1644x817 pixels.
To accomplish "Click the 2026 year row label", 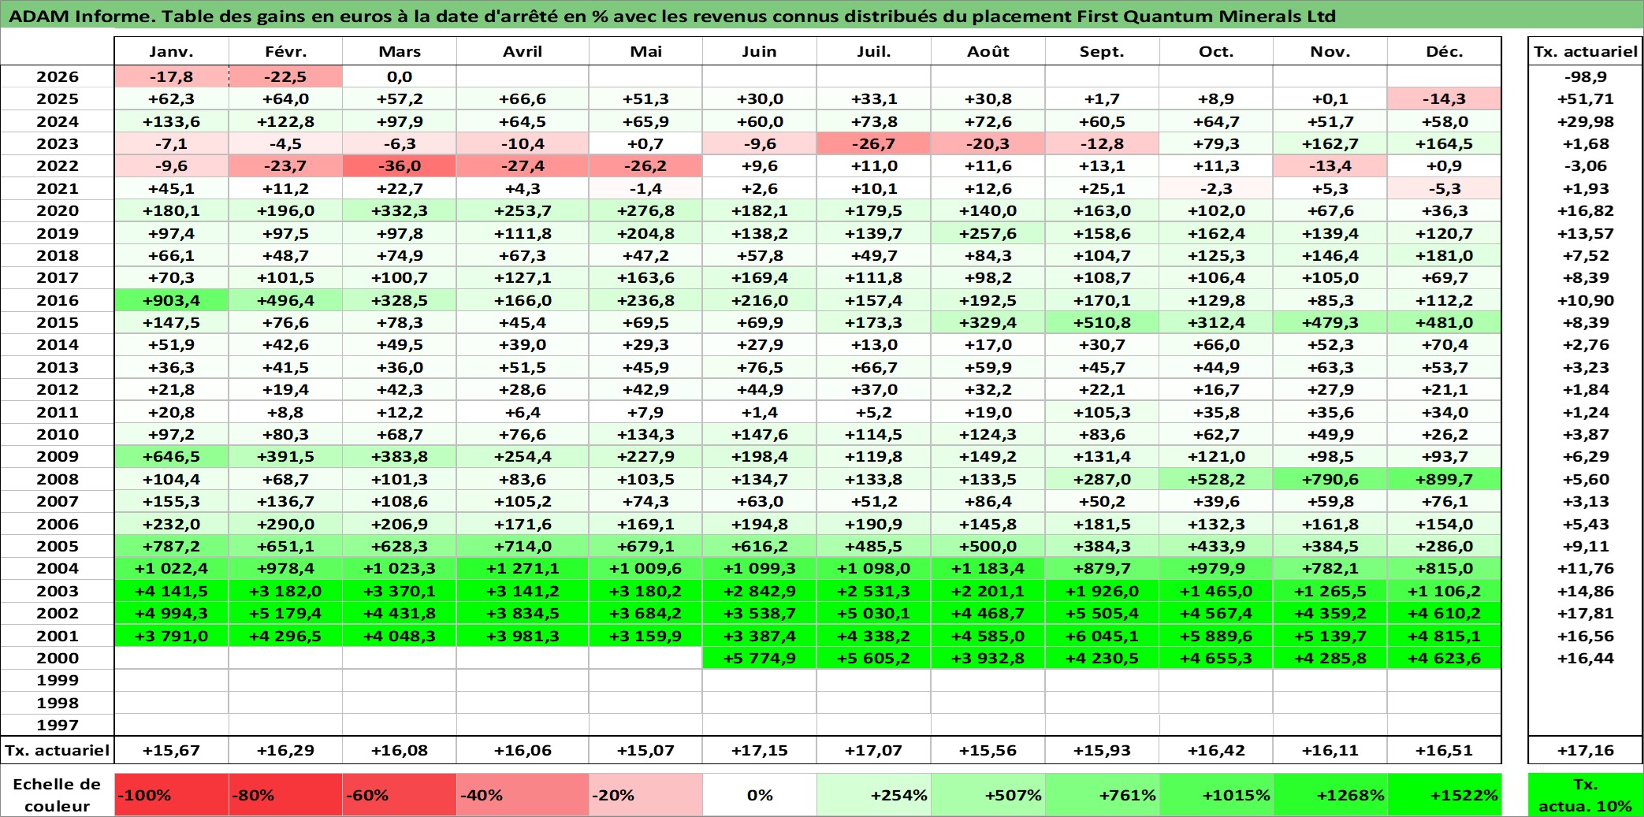I will tap(58, 76).
